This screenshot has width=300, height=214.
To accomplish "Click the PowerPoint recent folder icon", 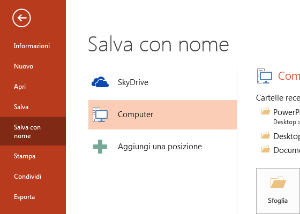I will (266, 111).
